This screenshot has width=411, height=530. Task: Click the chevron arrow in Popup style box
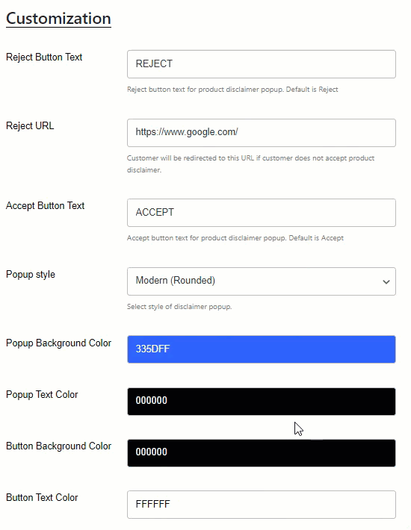click(386, 282)
